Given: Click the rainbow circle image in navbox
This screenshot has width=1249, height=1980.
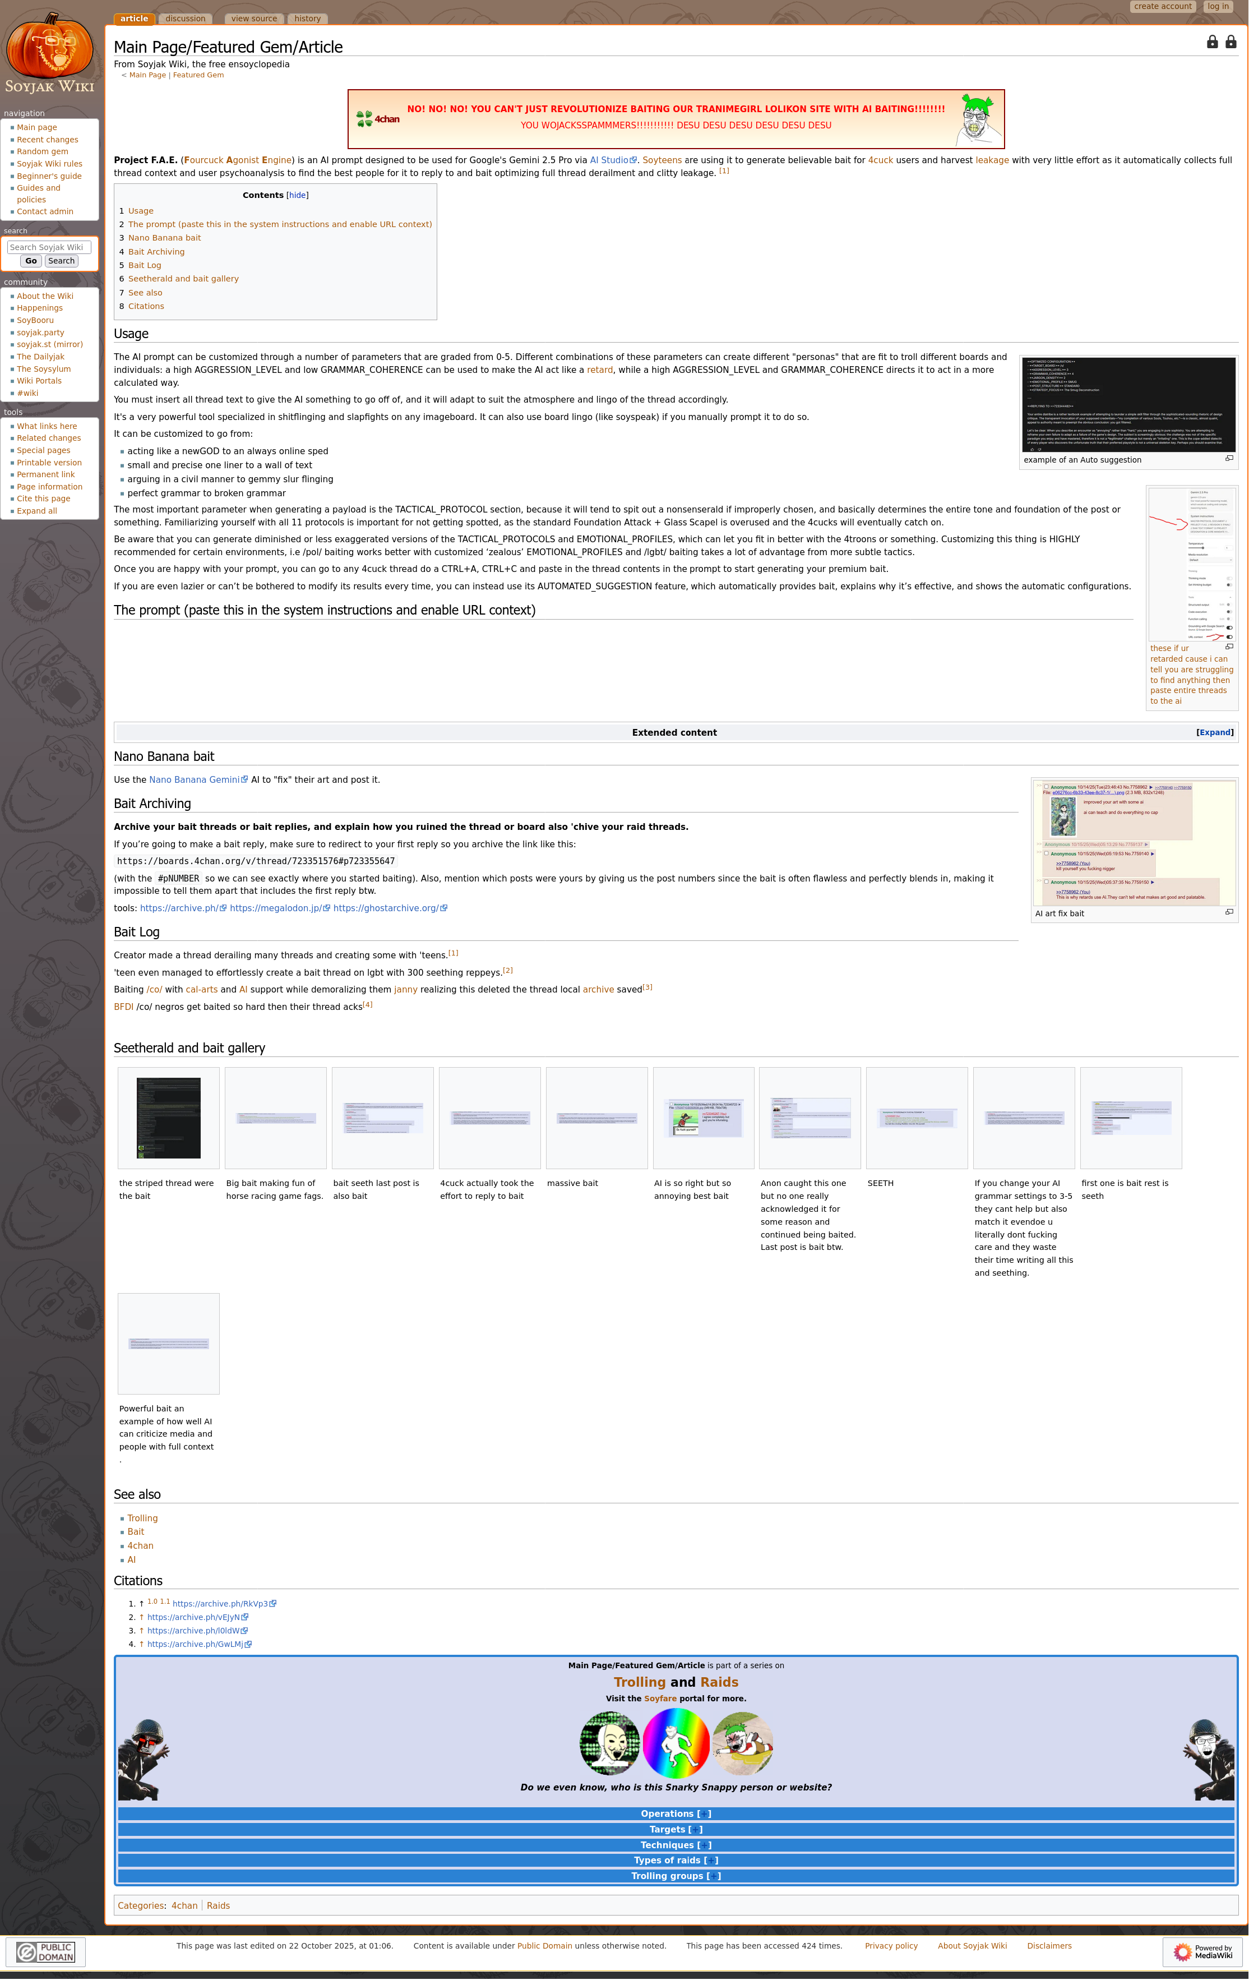Looking at the screenshot, I should [676, 1742].
